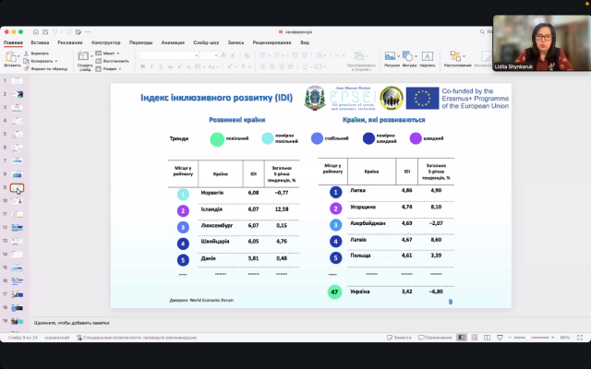Click the Восстановить (Reset) button
Image resolution: width=591 pixels, height=369 pixels.
115,61
